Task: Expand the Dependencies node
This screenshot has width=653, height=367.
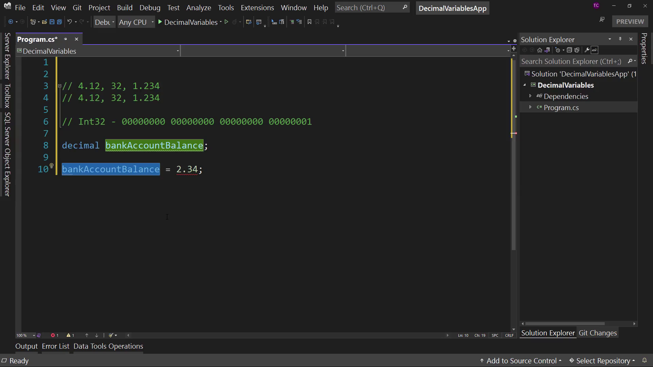Action: [x=530, y=96]
